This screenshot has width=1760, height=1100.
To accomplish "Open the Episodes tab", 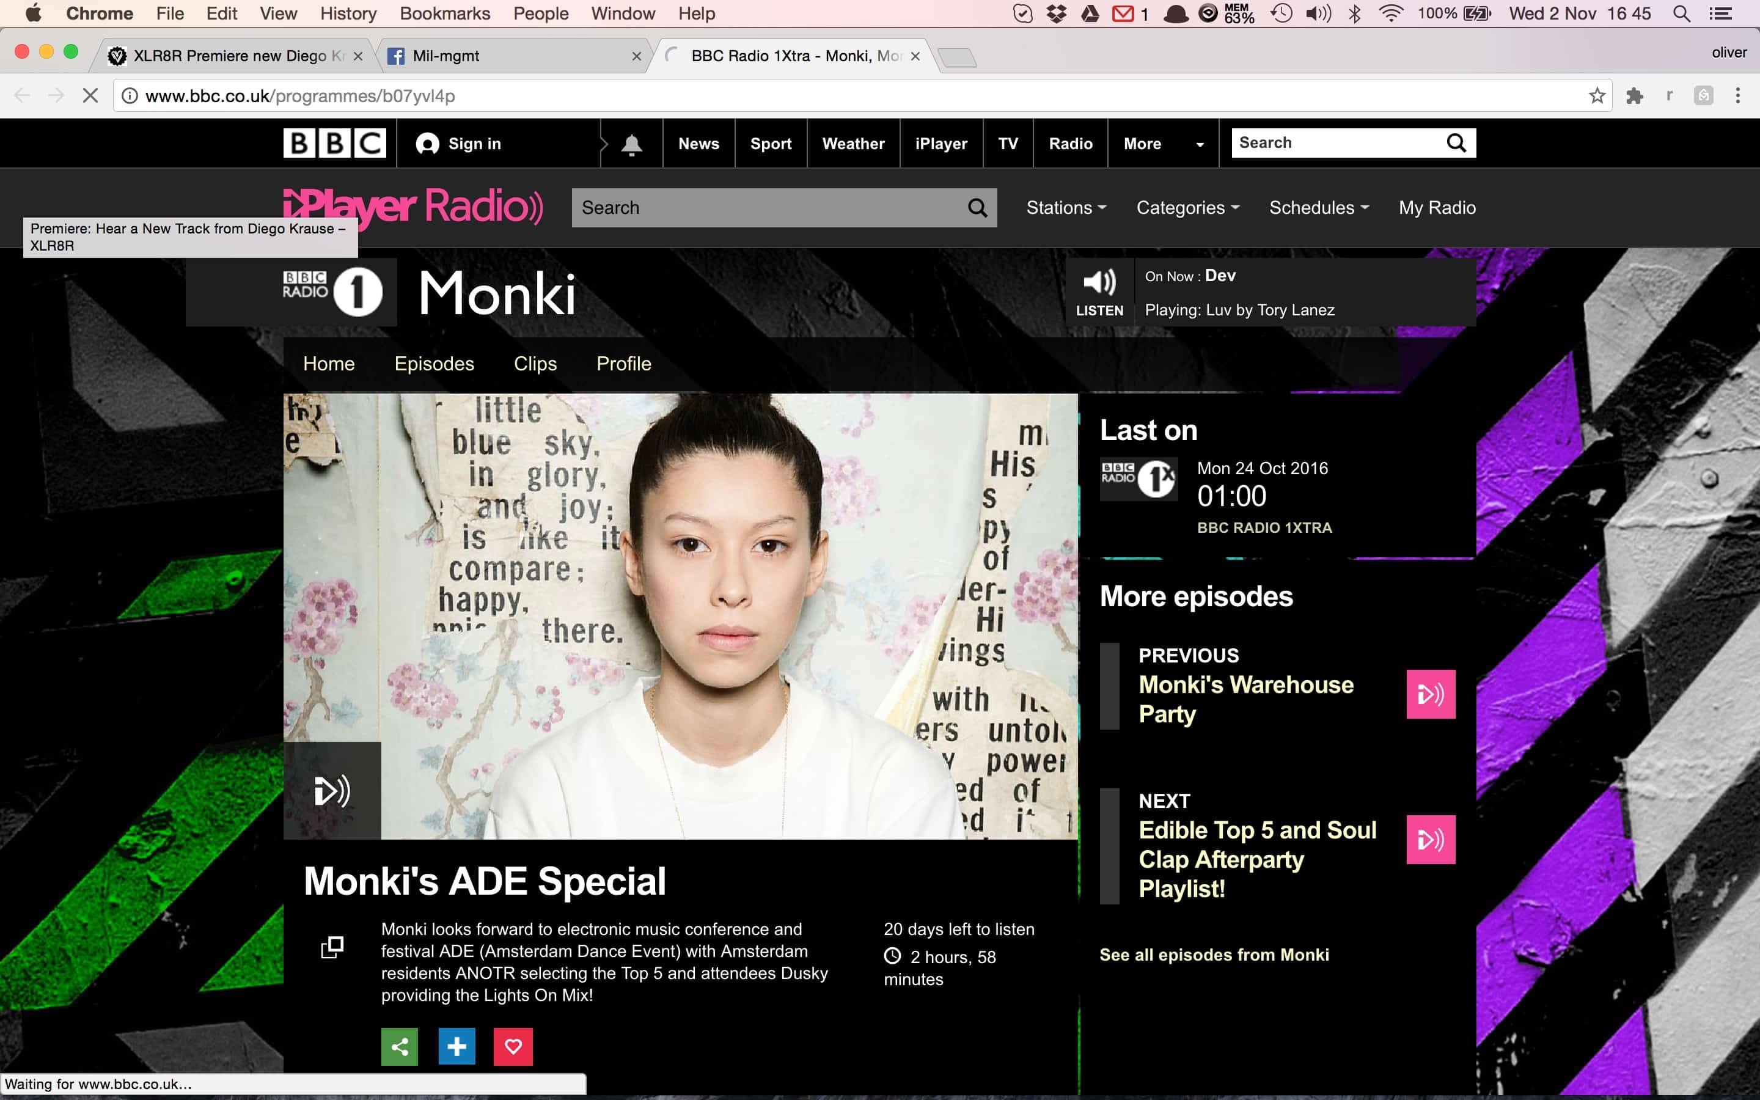I will click(434, 364).
